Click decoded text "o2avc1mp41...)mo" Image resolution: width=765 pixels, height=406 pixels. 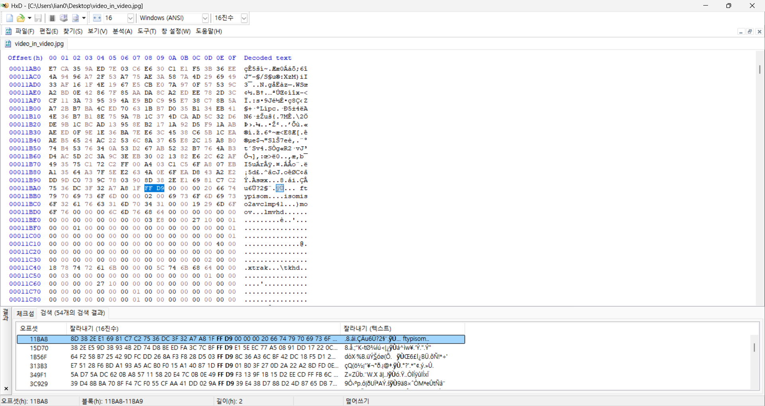pos(276,204)
